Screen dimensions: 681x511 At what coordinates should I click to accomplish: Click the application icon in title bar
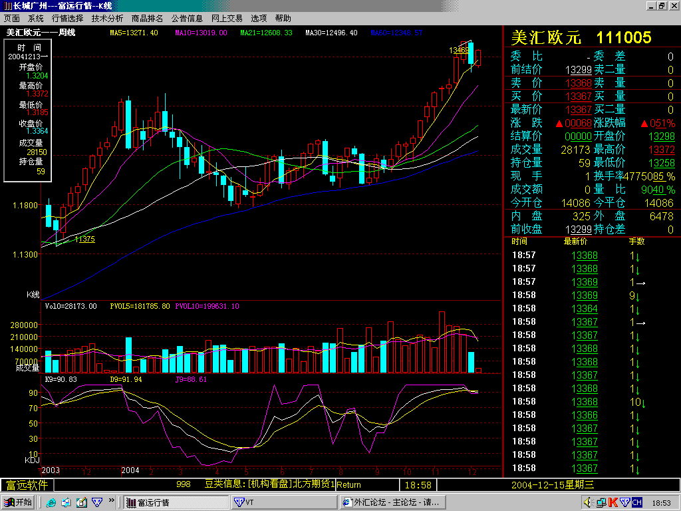[7, 5]
